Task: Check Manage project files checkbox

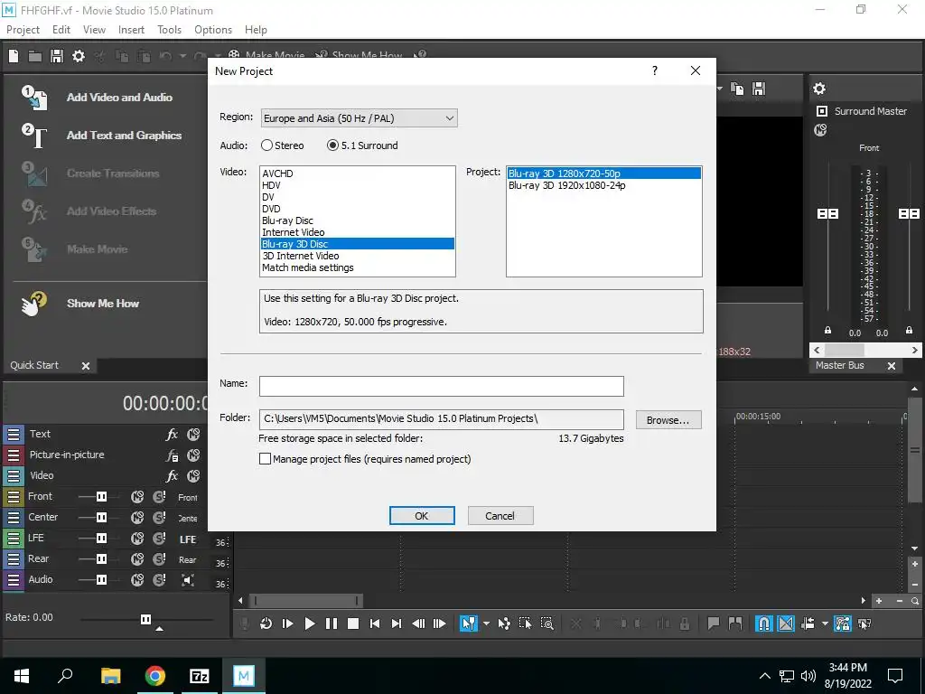Action: tap(265, 458)
